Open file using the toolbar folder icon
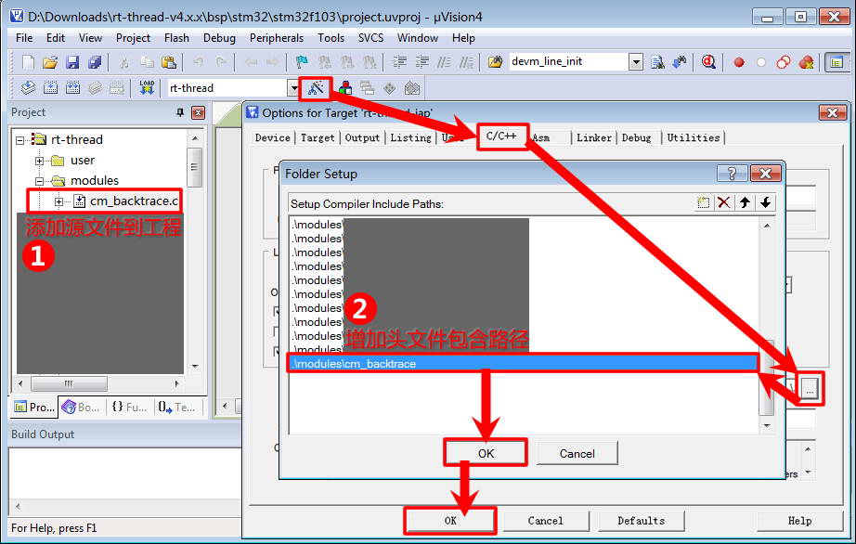 click(50, 62)
